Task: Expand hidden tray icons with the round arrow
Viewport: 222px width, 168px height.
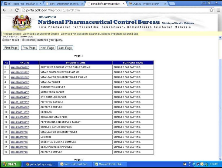Action: click(194, 164)
